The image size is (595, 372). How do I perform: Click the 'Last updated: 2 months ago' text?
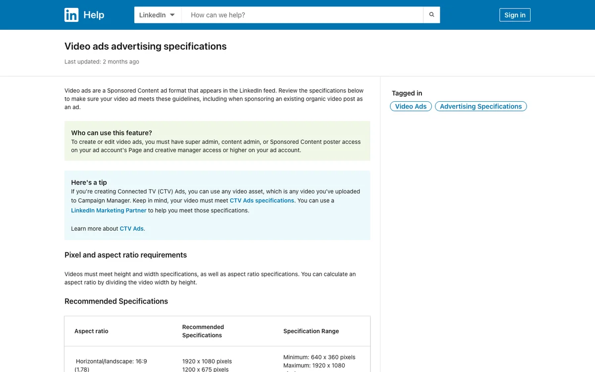tap(102, 62)
